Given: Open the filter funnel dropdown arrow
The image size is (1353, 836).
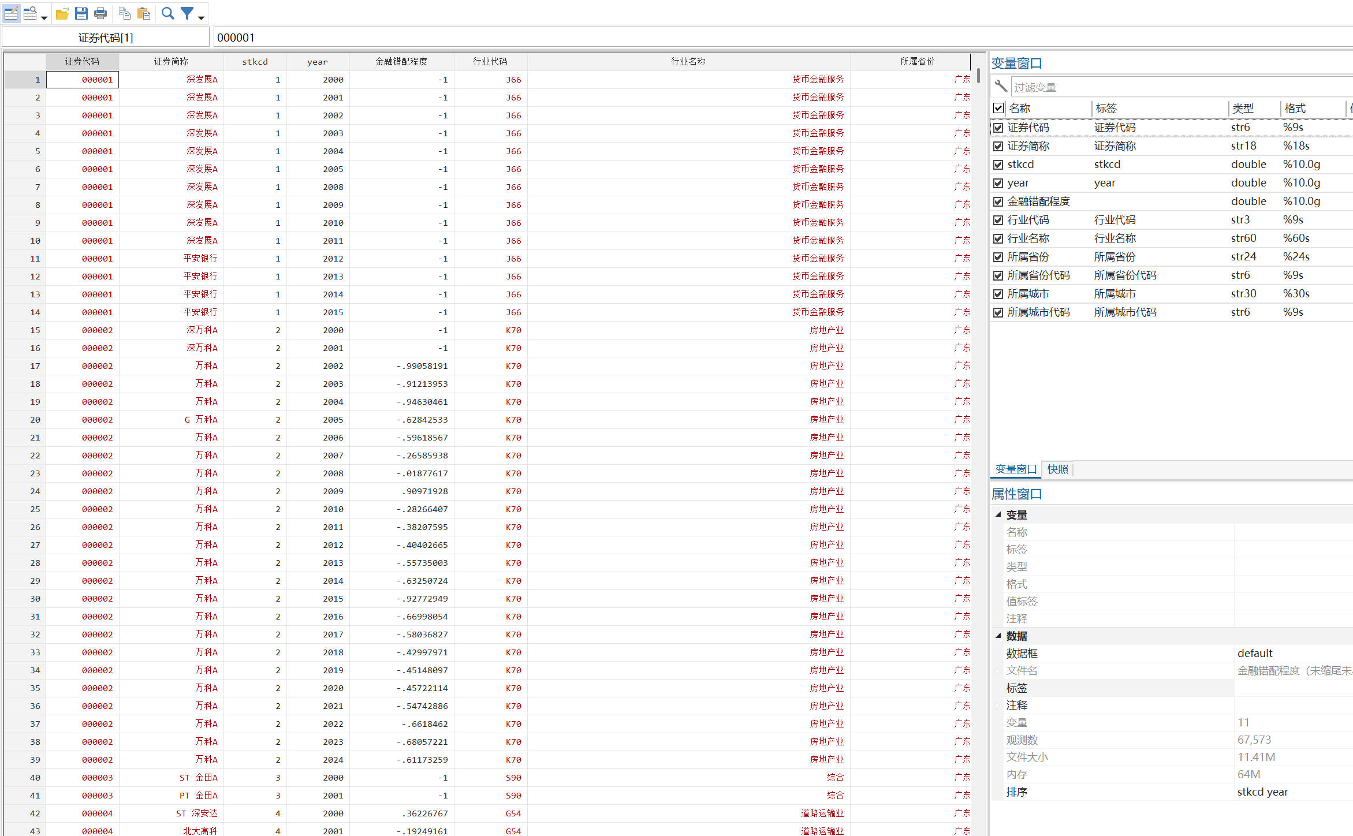Looking at the screenshot, I should click(201, 18).
